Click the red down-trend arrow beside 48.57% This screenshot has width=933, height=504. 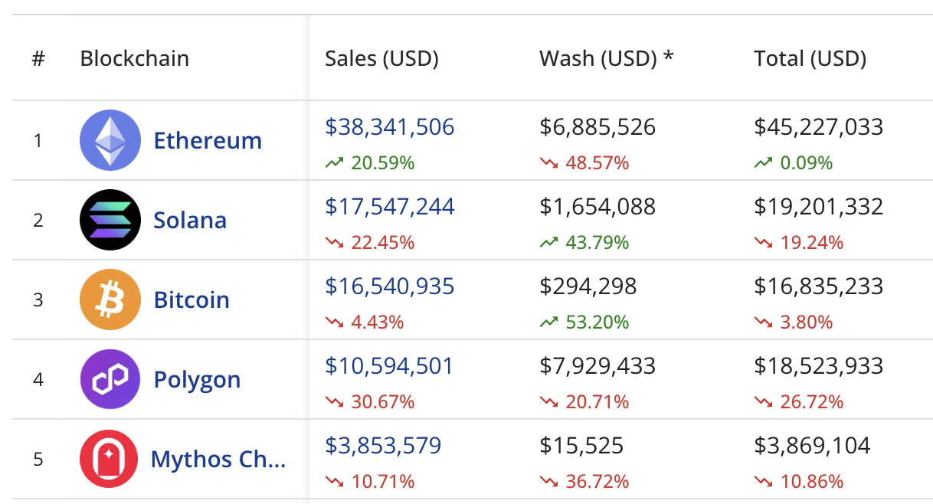[548, 163]
